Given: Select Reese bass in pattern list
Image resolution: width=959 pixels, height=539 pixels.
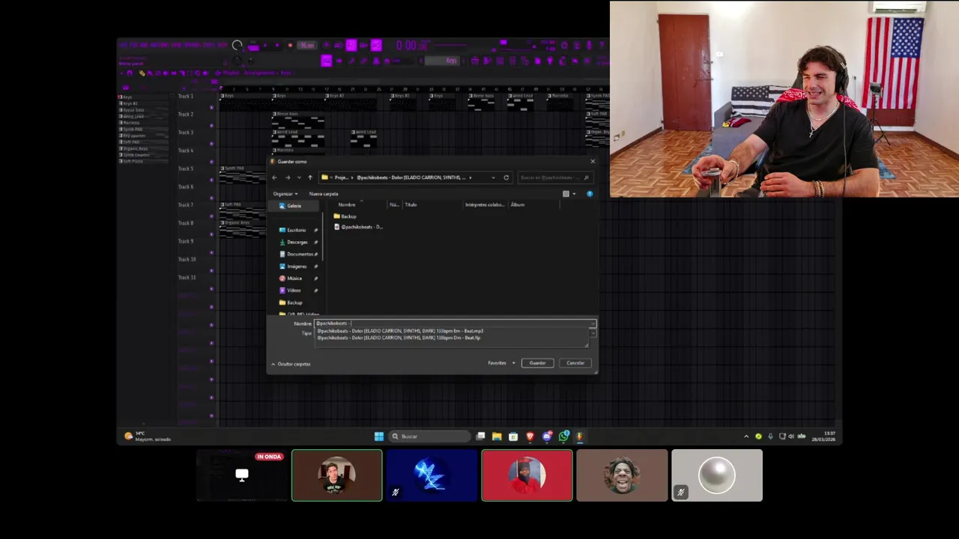Looking at the screenshot, I should pos(133,110).
